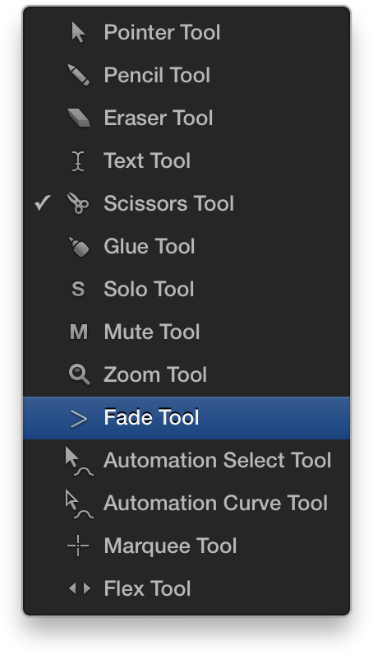Choose the Glue Tool bottle icon
Image resolution: width=373 pixels, height=655 pixels.
click(x=78, y=247)
